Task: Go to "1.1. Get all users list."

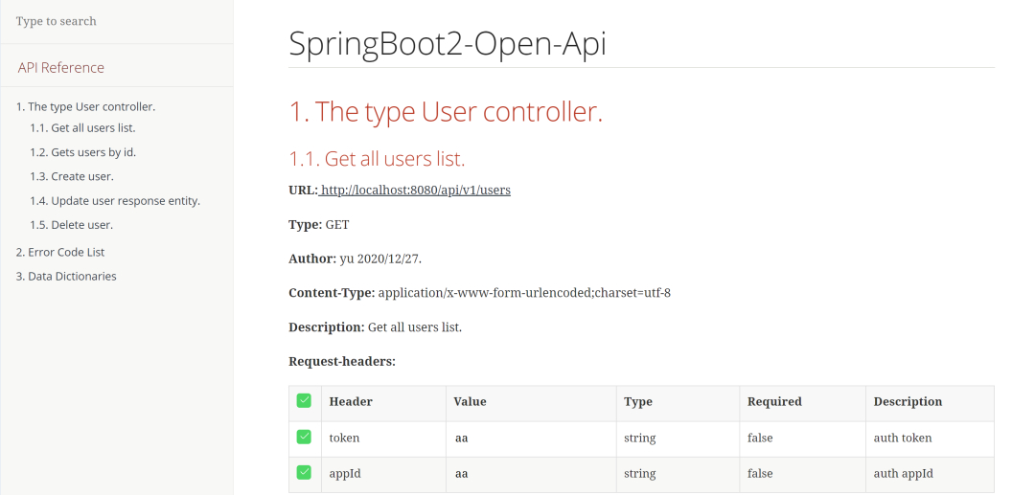Action: point(82,128)
